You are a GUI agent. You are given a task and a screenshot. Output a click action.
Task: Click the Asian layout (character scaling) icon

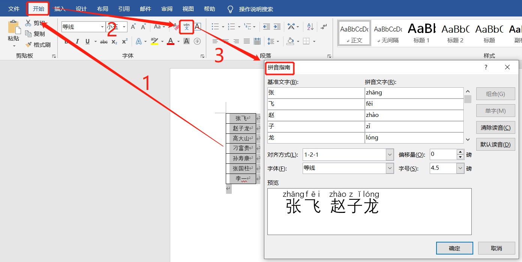click(291, 27)
